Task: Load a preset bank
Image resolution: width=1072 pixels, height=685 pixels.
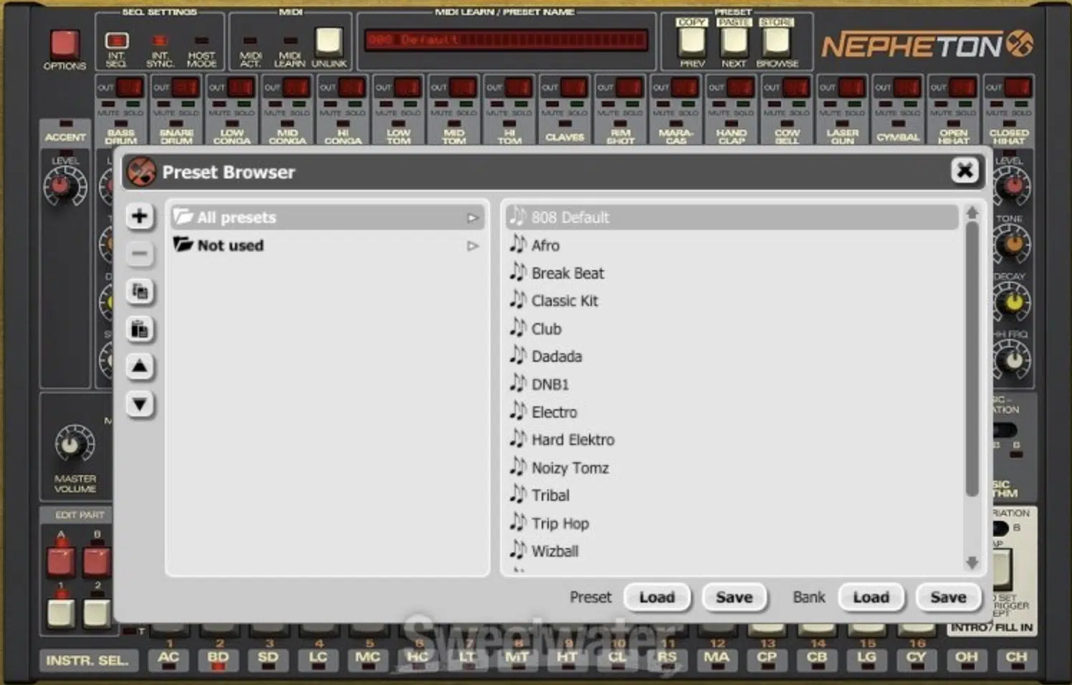Action: click(x=871, y=597)
